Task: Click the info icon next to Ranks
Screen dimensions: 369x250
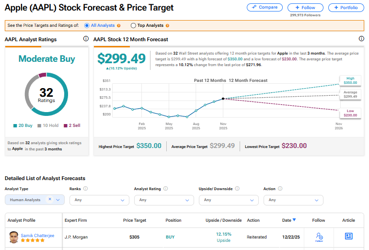Action: (x=85, y=189)
